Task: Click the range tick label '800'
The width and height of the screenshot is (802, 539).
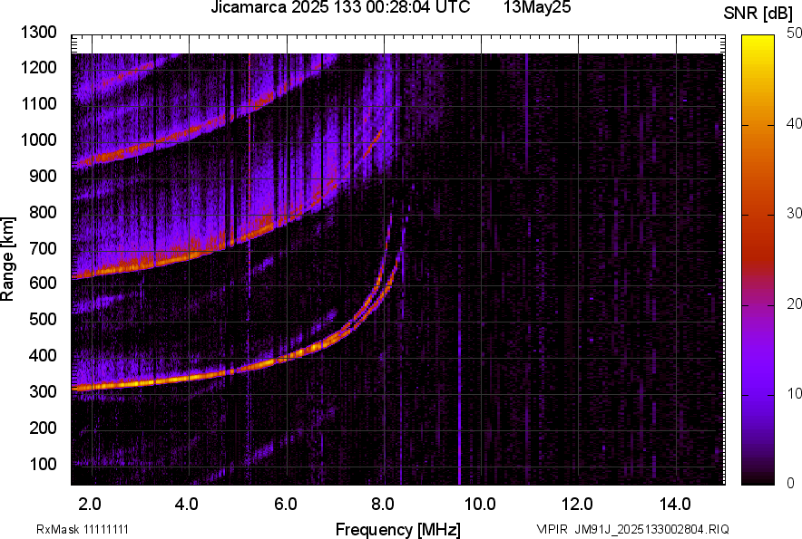Action: (43, 212)
